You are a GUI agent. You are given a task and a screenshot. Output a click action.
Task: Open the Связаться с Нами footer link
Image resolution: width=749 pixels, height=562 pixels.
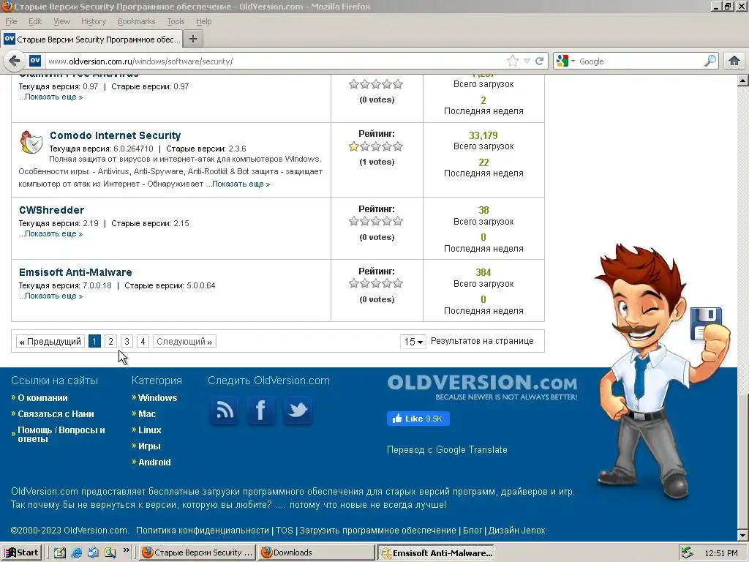56,414
